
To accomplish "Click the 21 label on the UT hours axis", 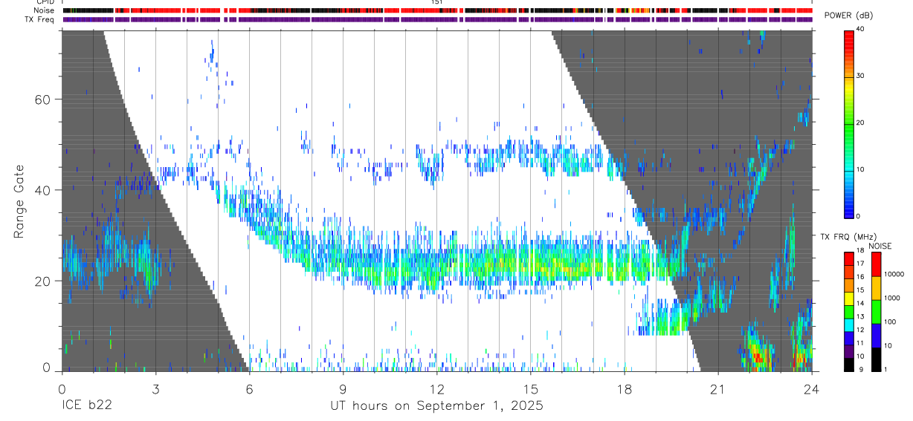I will tap(717, 389).
